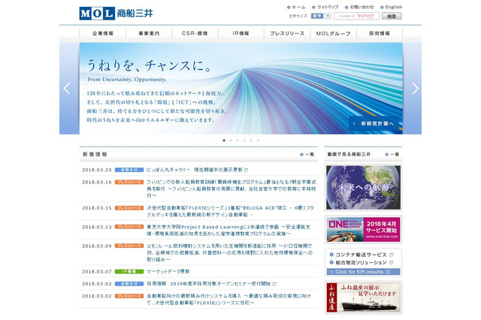
Task: Click the 検索 search button
Action: 392,16
